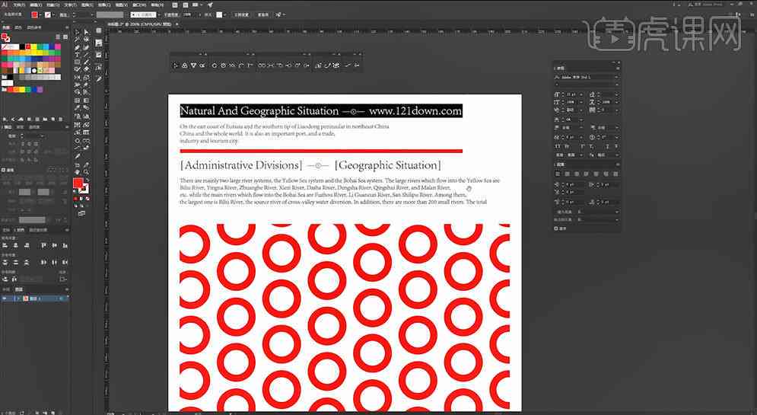
Task: Justify all lines in Paragraph panel
Action: coord(615,174)
